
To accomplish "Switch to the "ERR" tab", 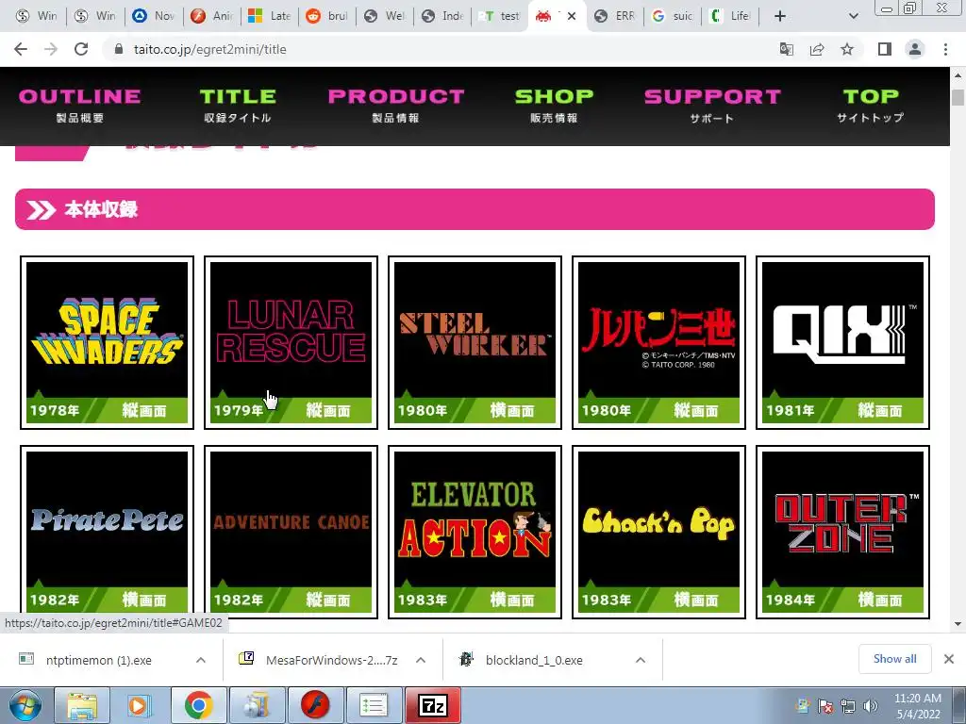I will tap(615, 16).
